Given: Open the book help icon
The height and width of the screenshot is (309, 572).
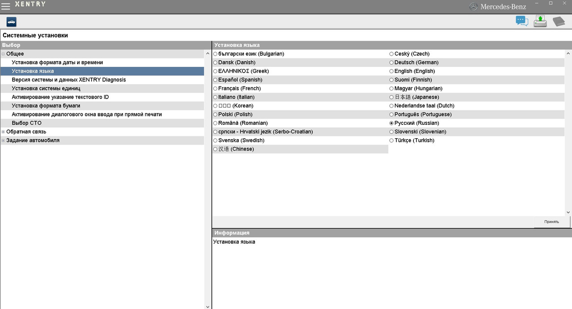Looking at the screenshot, I should pos(559,21).
